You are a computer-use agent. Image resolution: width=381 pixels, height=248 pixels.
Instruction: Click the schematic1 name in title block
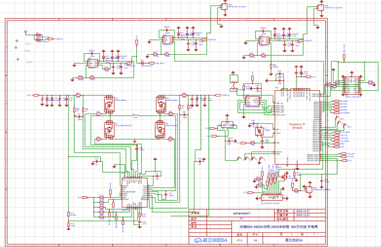pyautogui.click(x=242, y=213)
